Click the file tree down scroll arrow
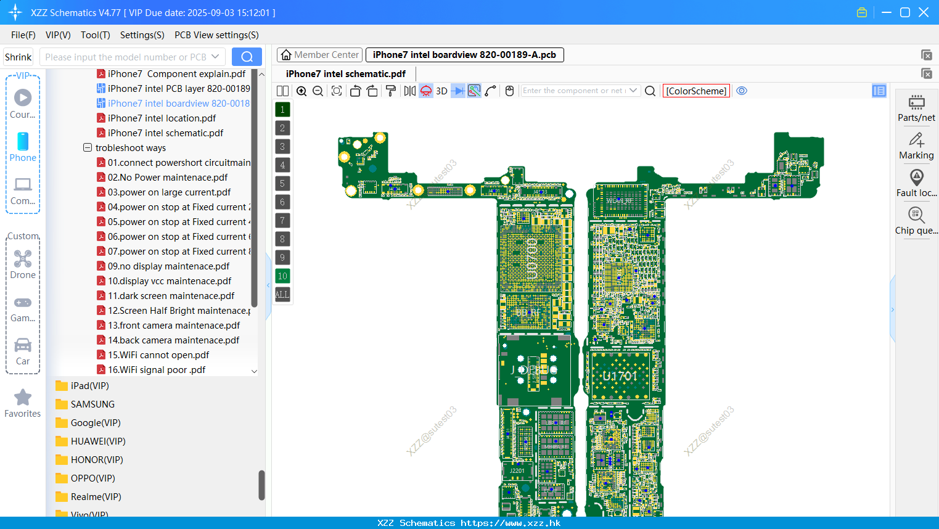The height and width of the screenshot is (529, 939). click(x=254, y=371)
